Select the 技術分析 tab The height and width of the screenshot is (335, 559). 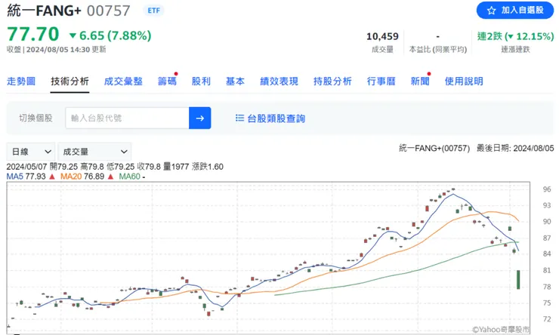(x=69, y=81)
